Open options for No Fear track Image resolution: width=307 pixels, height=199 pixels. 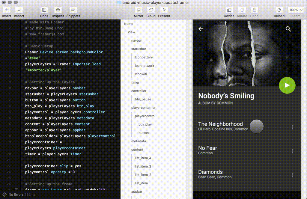[x=293, y=151]
